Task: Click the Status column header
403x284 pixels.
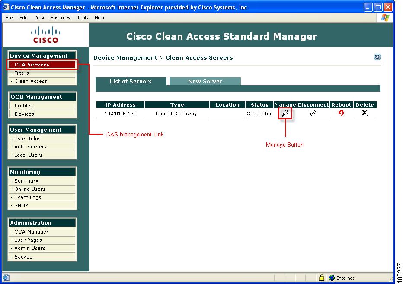Action: click(x=259, y=105)
